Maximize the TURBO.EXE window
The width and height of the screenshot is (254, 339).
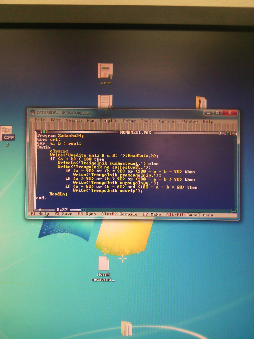(x=217, y=112)
